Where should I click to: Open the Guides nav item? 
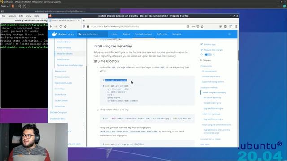(126, 34)
